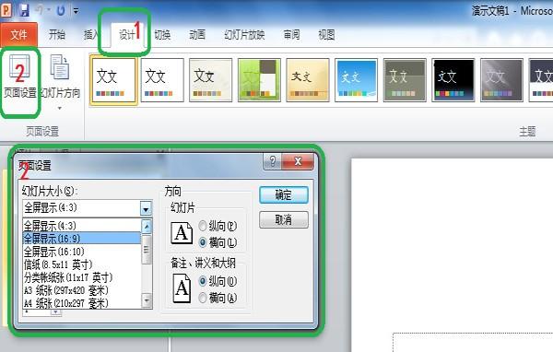Viewport: 553px width, 352px height.
Task: Choose 全屏显示(4:3) in the size list
Action: pyautogui.click(x=82, y=226)
